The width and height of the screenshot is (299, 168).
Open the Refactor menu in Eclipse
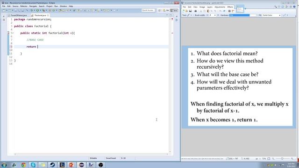click(x=24, y=6)
